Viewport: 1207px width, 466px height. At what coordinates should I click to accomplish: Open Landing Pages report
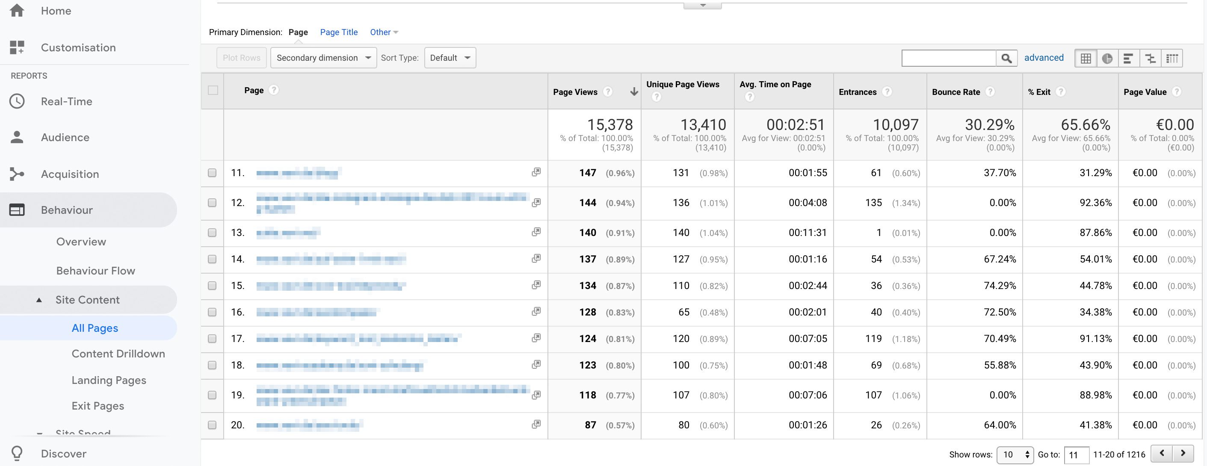click(109, 380)
